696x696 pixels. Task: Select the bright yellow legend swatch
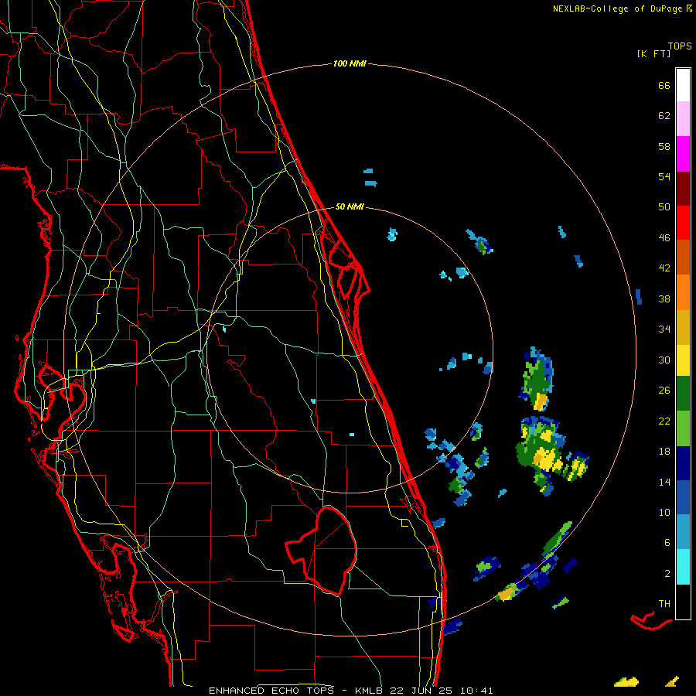pos(683,360)
